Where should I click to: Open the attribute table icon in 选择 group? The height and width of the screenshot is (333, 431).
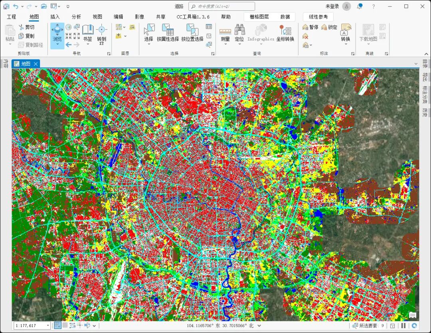pos(209,27)
